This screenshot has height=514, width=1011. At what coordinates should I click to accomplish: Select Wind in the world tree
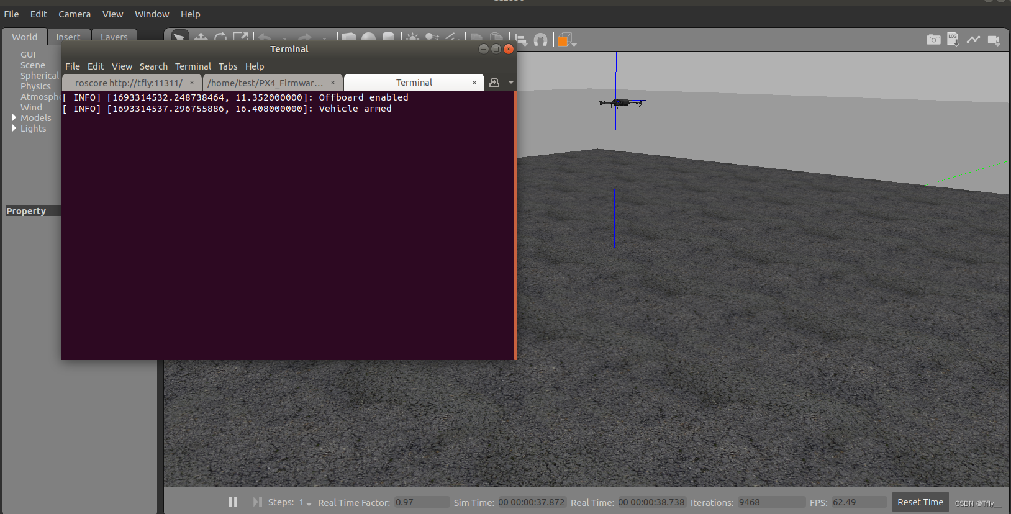tap(31, 107)
